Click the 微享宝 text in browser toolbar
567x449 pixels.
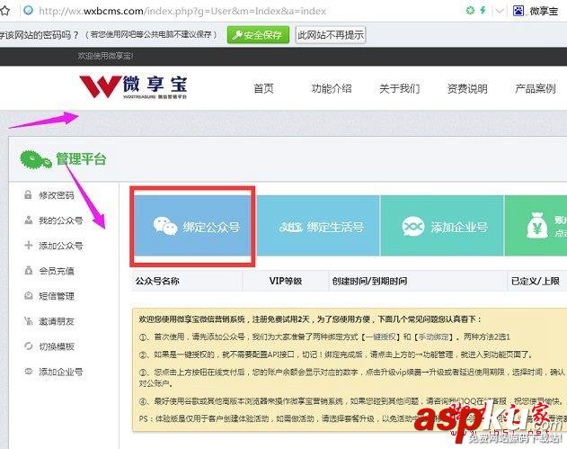point(544,11)
